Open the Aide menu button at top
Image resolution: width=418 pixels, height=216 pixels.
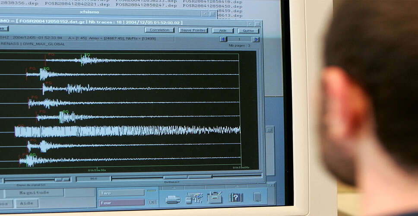pos(222,31)
